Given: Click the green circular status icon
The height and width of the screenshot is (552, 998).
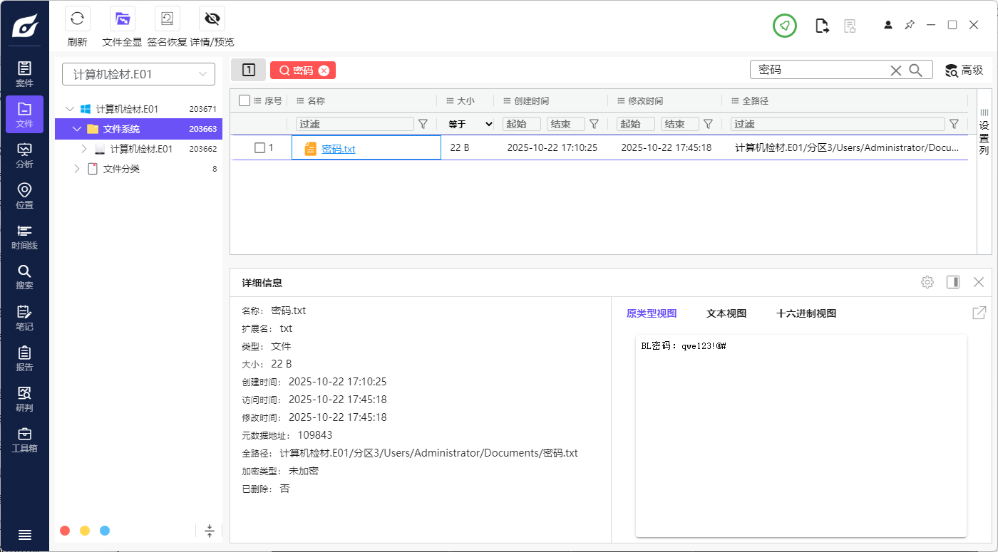Looking at the screenshot, I should (x=784, y=26).
